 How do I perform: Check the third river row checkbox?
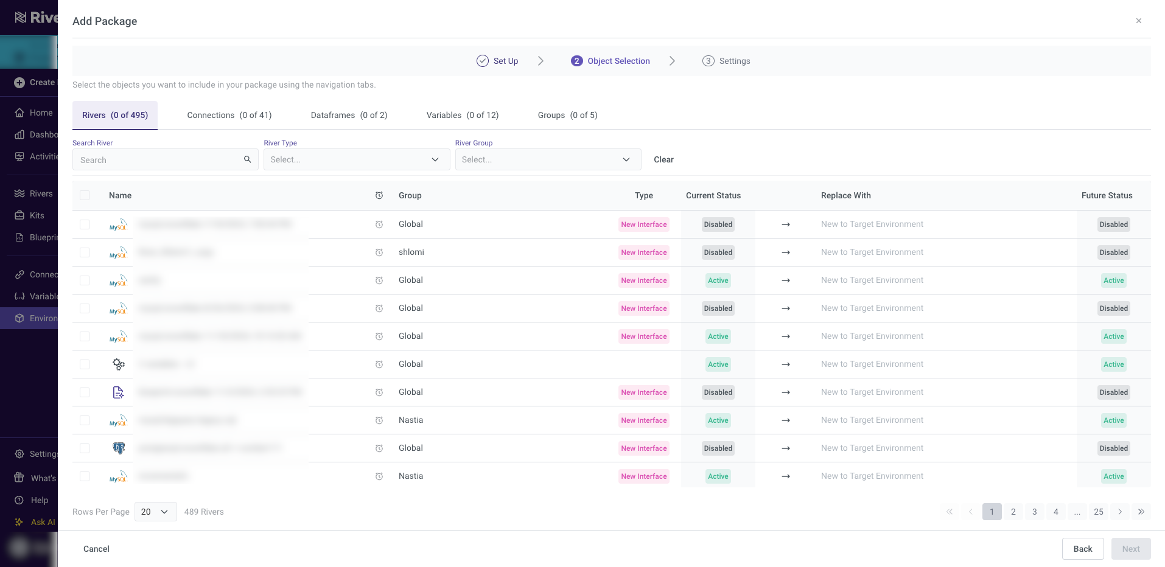[85, 280]
